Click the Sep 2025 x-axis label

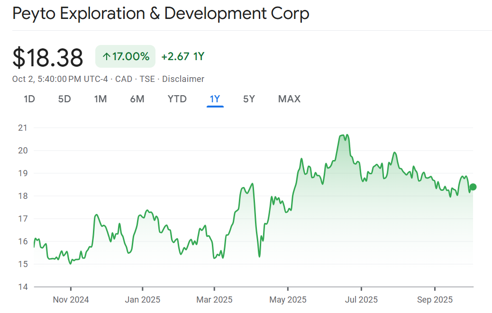[x=435, y=300]
